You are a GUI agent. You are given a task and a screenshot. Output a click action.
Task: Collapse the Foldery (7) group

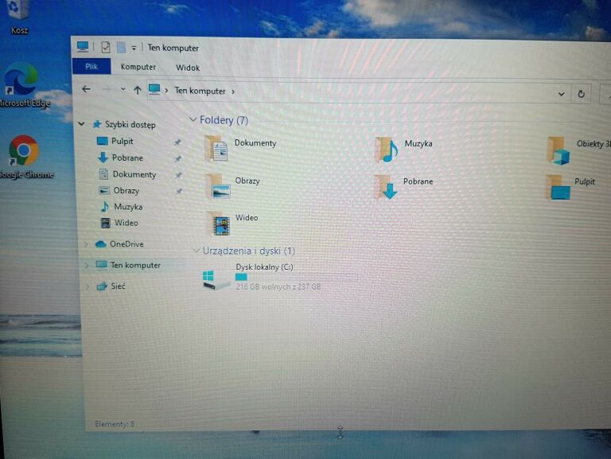193,120
